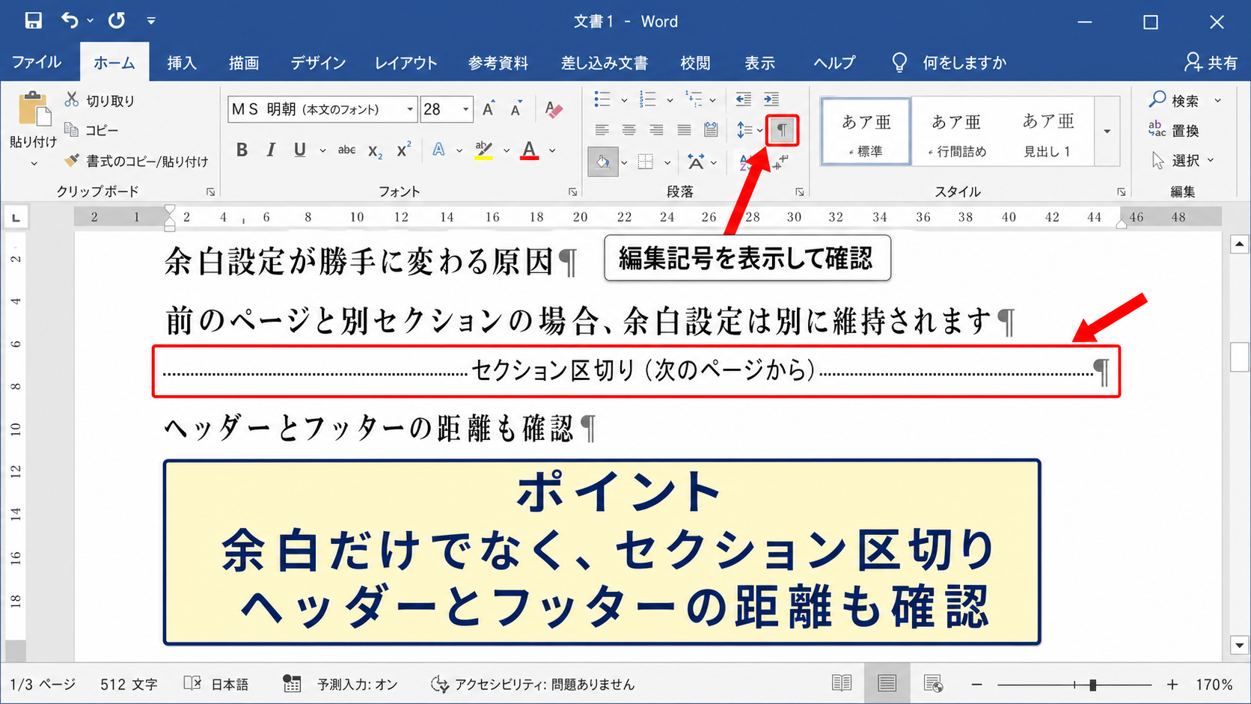Image resolution: width=1251 pixels, height=704 pixels.
Task: Switch to the 挿入 tab
Action: [x=182, y=63]
